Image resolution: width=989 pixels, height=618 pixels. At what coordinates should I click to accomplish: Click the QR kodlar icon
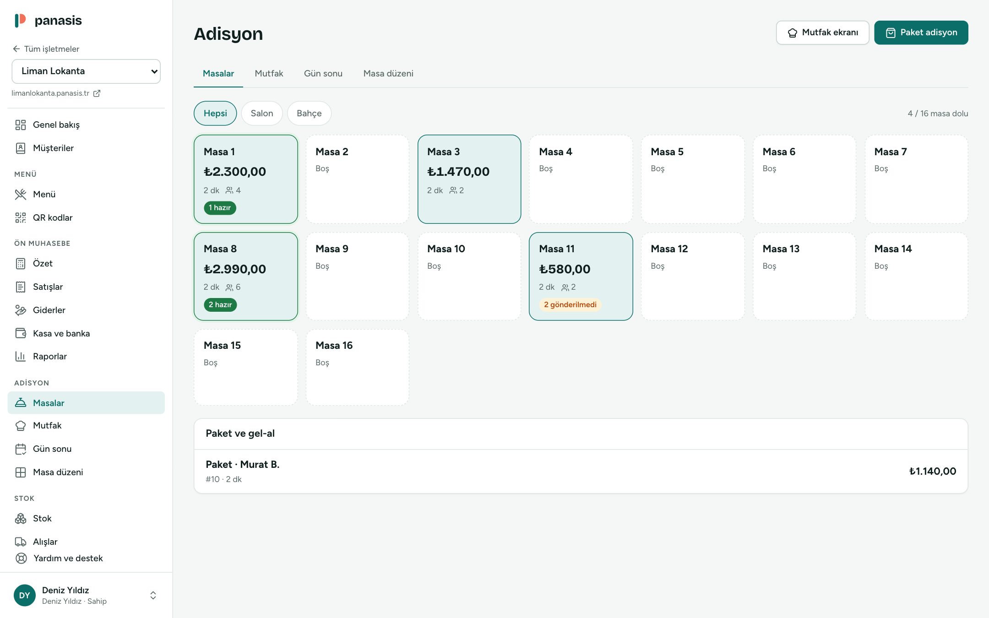click(21, 218)
